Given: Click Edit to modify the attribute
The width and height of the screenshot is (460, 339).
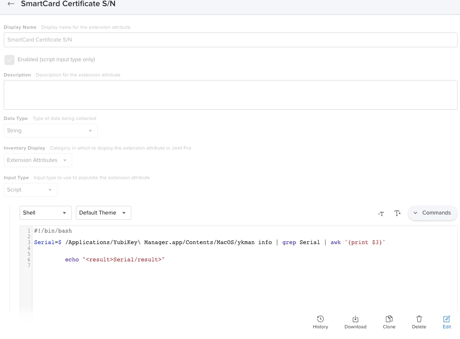Looking at the screenshot, I should (x=447, y=322).
